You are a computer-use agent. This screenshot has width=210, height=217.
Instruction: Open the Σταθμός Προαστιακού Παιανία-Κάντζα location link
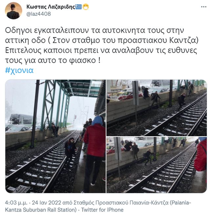click(x=121, y=203)
